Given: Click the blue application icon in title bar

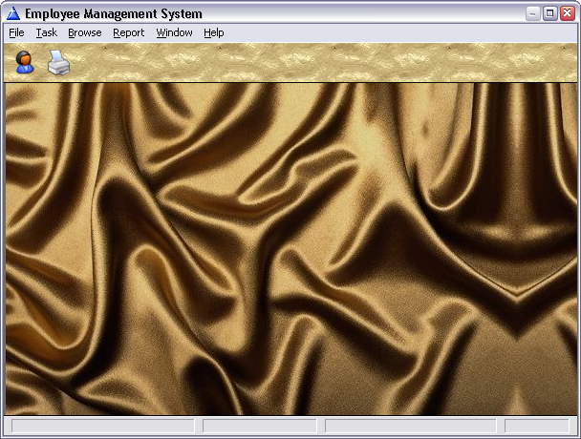Looking at the screenshot, I should click(x=13, y=13).
